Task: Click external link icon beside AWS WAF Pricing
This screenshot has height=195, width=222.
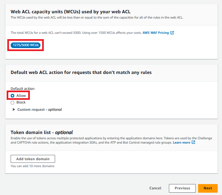Action: [x=172, y=33]
